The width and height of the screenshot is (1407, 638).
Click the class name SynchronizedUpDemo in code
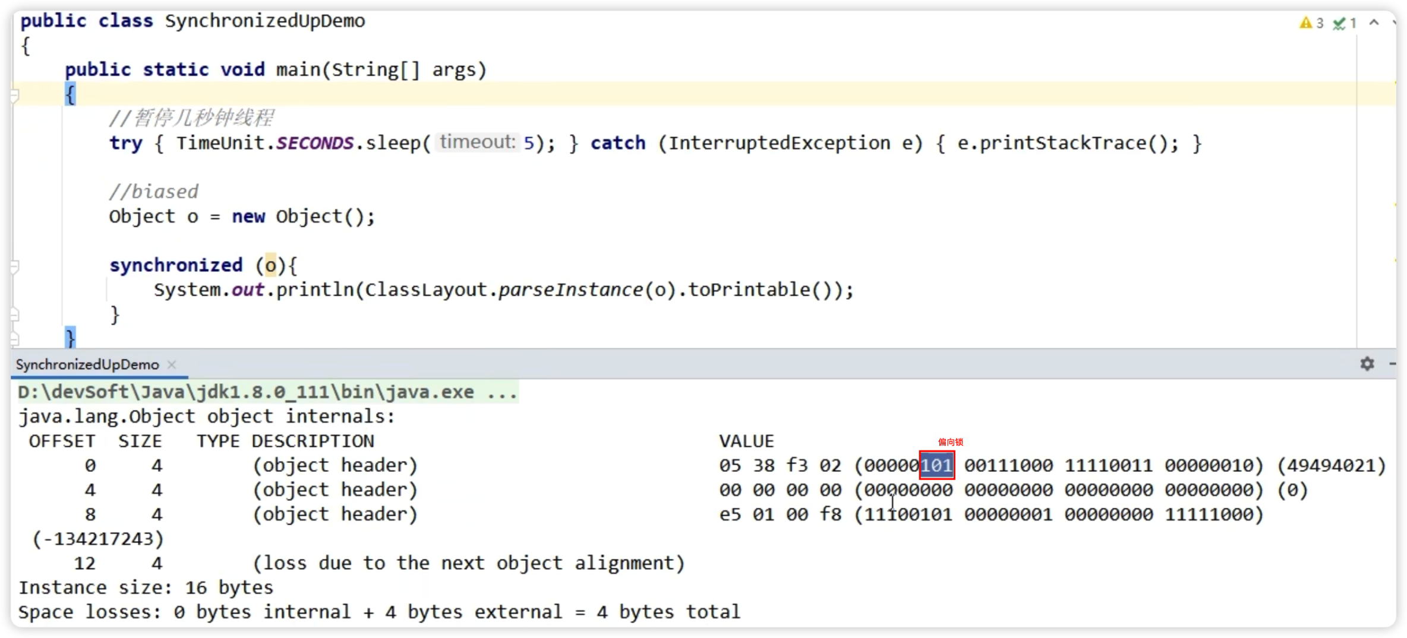(265, 21)
